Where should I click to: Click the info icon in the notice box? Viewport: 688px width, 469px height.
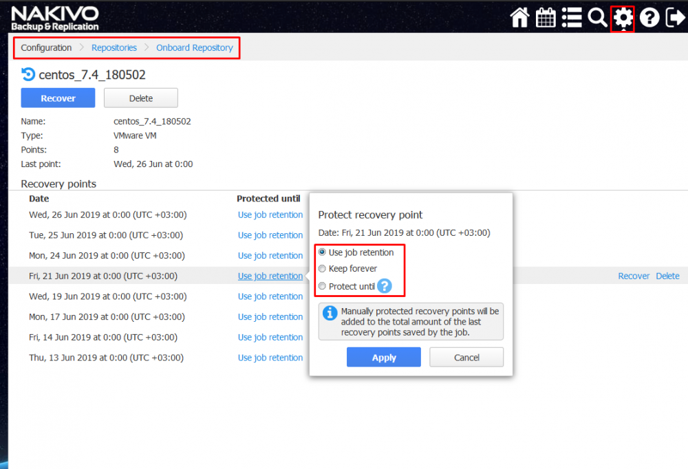tap(330, 313)
